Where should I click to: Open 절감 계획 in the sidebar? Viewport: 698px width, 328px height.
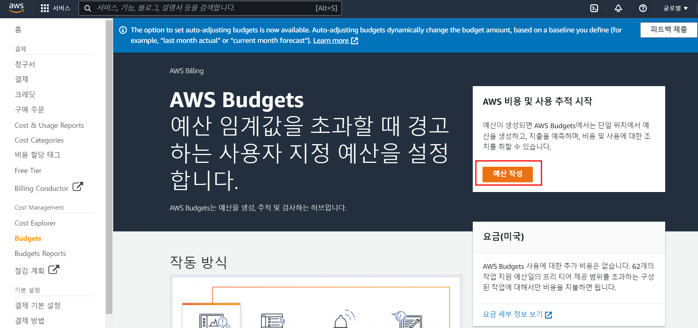point(29,271)
